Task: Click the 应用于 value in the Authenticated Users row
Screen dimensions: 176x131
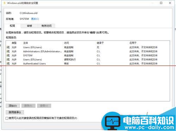Action: coord(143,63)
